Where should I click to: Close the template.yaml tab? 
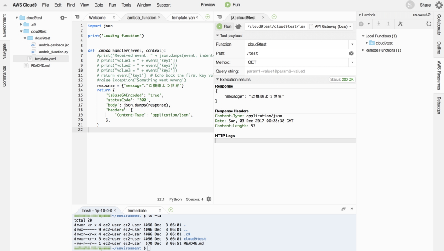click(x=197, y=17)
